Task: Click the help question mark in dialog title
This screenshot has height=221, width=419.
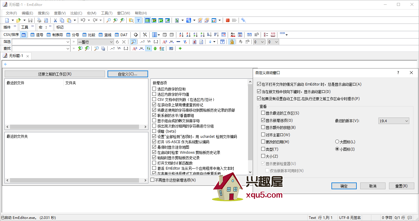Action: tap(398, 73)
